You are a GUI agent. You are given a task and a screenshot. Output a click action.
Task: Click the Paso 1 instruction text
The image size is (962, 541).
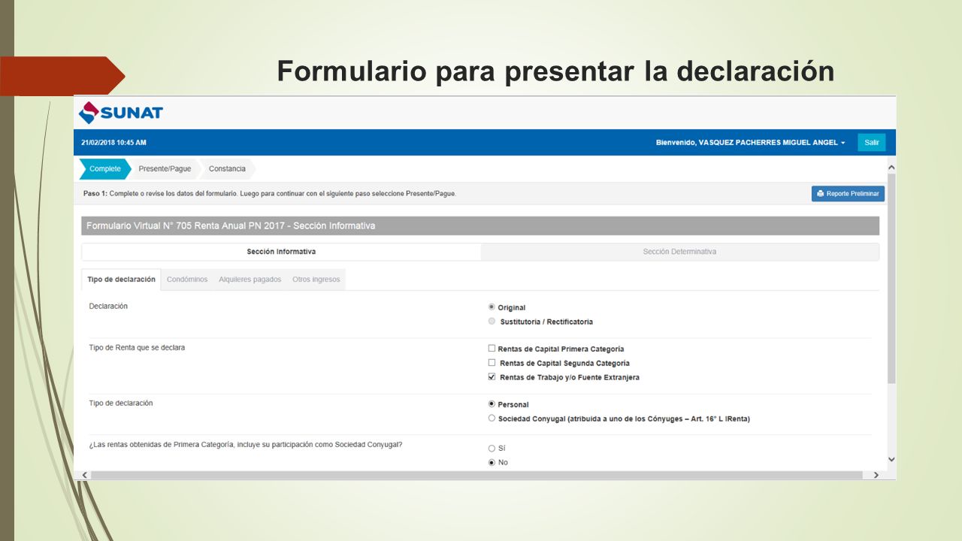[x=269, y=194]
